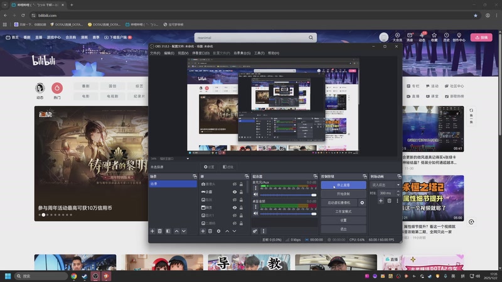Mute the 麦克风/Aux speaker icon
Image resolution: width=502 pixels, height=282 pixels.
(255, 194)
